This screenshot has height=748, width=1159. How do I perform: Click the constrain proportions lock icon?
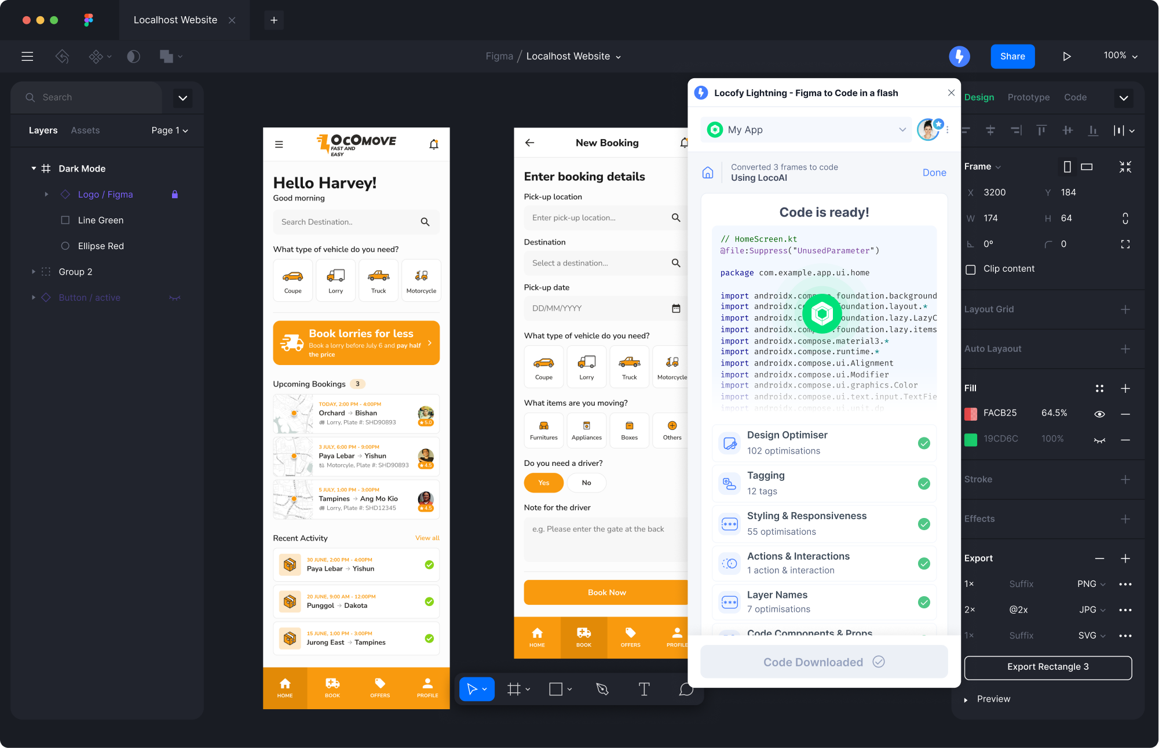(x=1125, y=218)
